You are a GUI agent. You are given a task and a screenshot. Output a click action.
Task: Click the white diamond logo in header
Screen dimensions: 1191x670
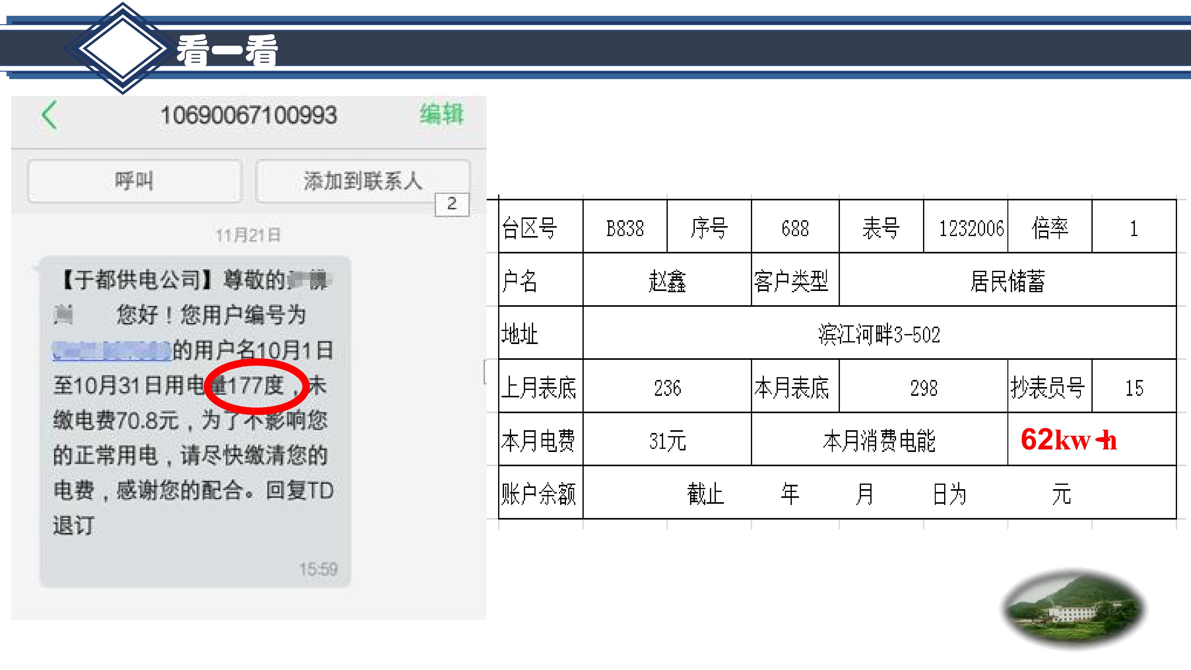click(x=123, y=48)
